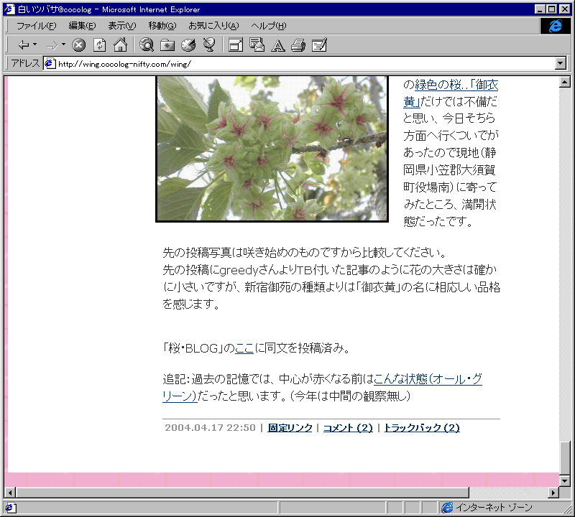Click the アドレス label

[x=25, y=63]
